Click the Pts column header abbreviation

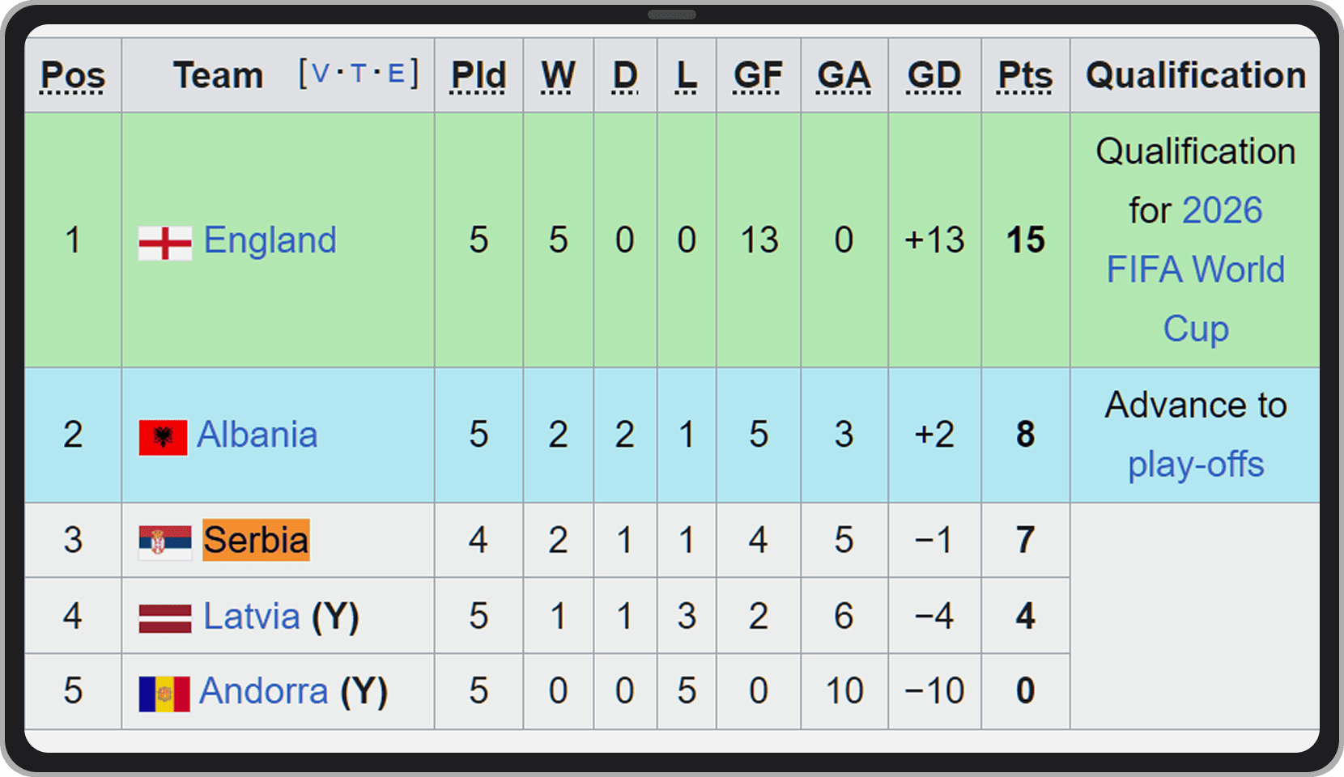click(1025, 76)
